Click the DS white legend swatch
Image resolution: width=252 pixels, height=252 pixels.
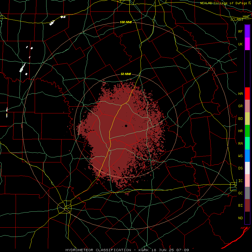pyautogui.click(x=247, y=168)
